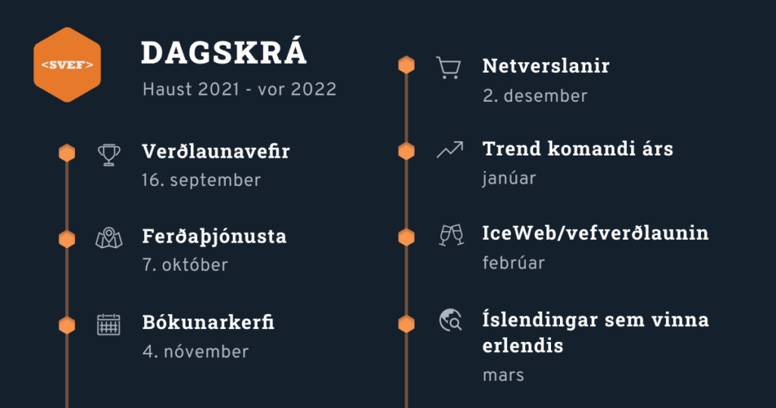Click the globe search icon beside Íslendingar
The height and width of the screenshot is (408, 776).
[x=451, y=320]
